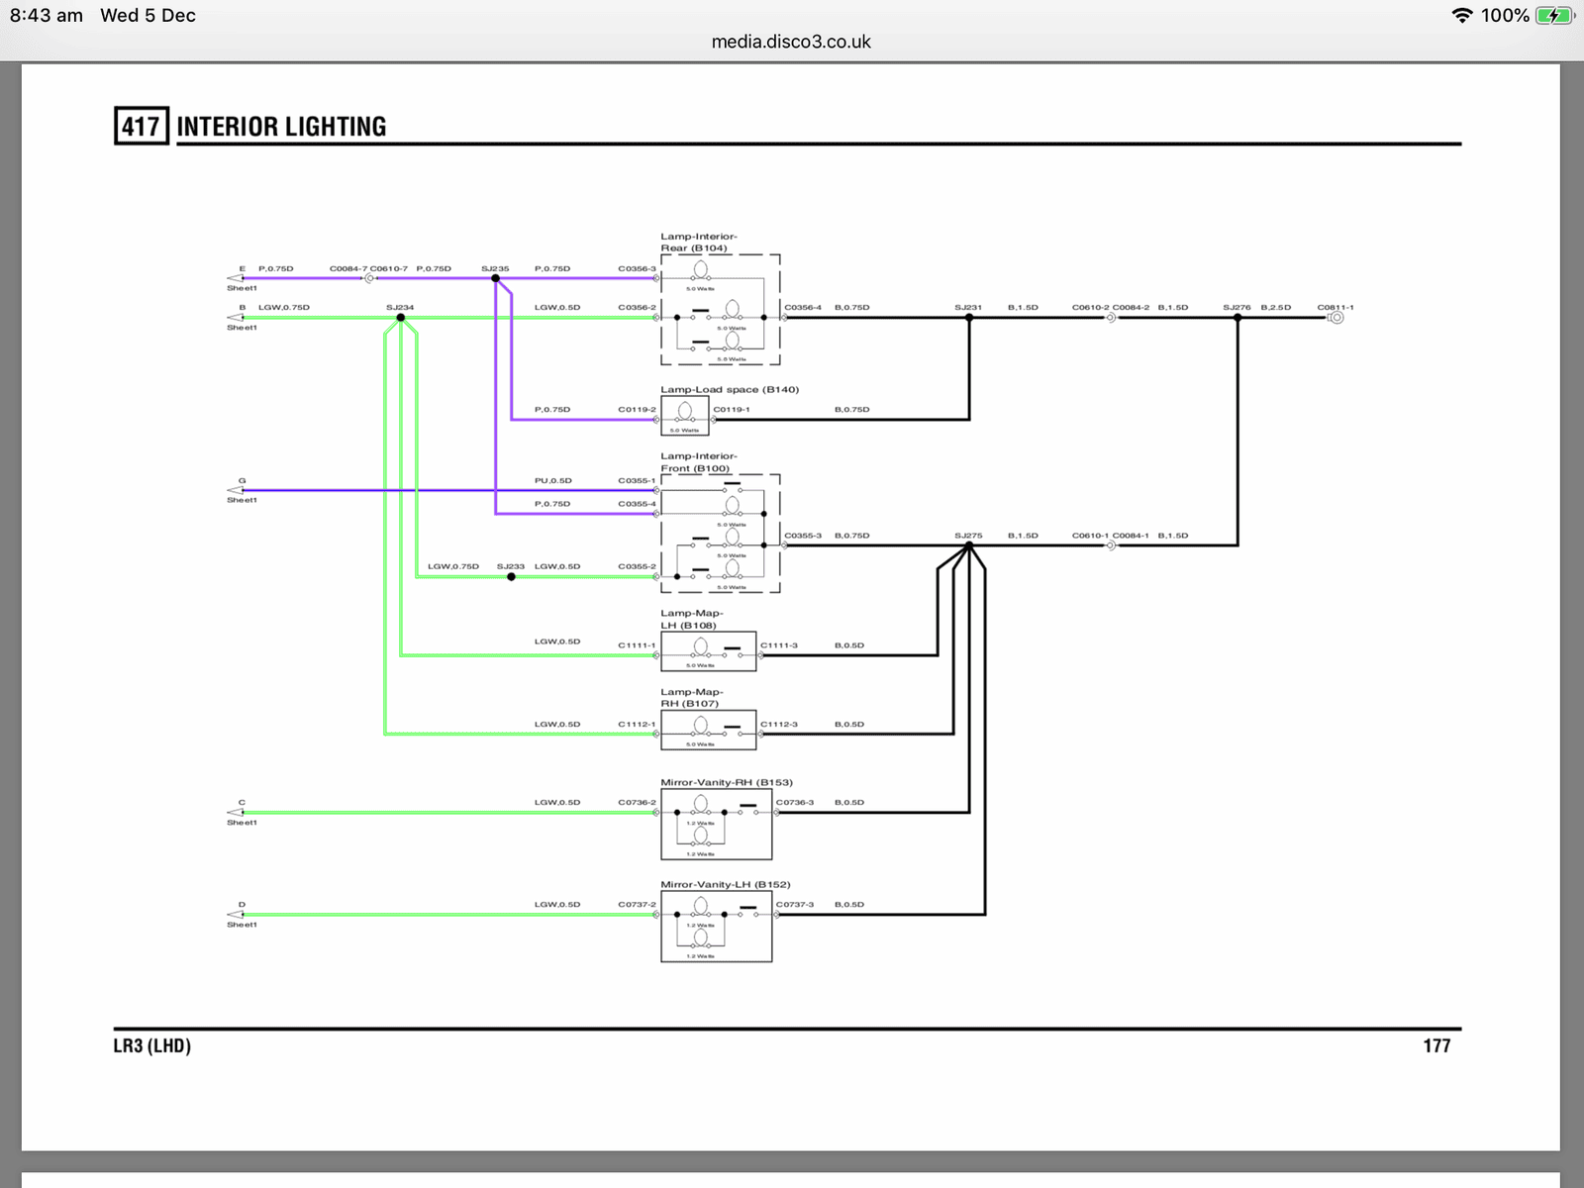The image size is (1584, 1188).
Task: Click the bulb symbol in Lamp-Load space box
Action: [x=684, y=411]
